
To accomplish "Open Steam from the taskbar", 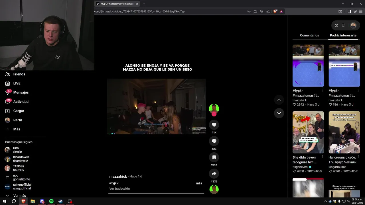I will tap(61, 201).
